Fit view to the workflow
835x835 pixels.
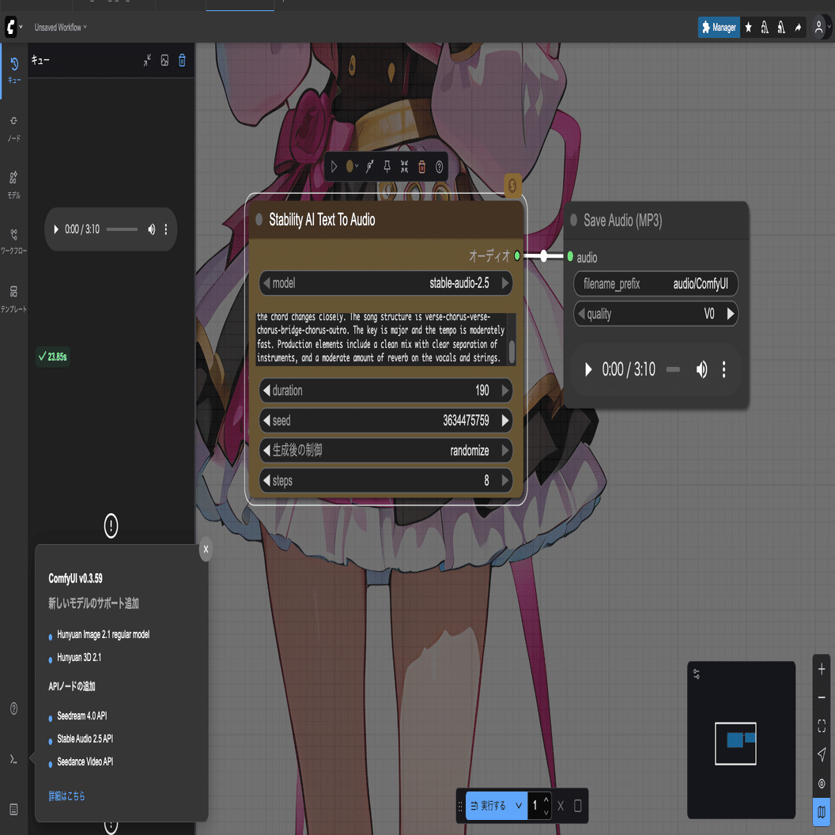822,726
